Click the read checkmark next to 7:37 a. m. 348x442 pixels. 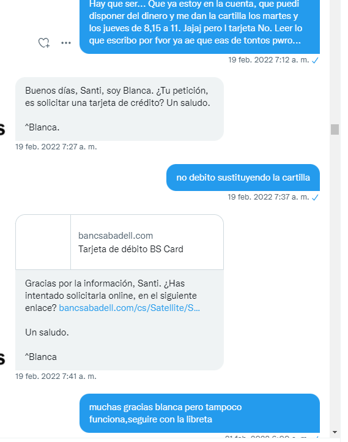pos(316,197)
